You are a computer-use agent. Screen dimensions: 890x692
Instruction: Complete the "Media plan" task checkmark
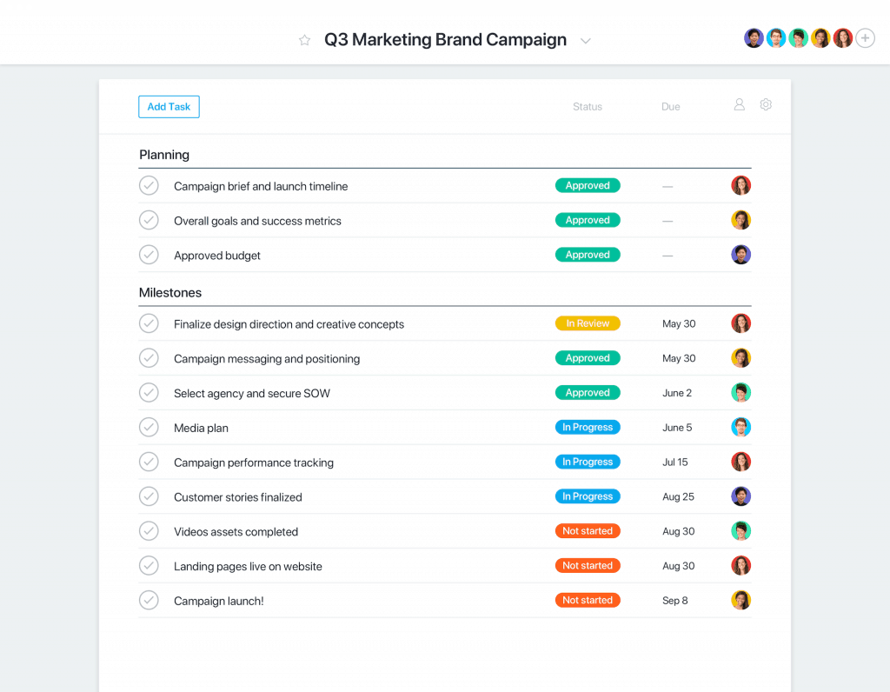pos(149,427)
